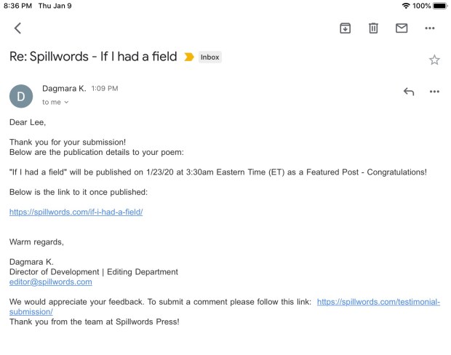Tap the Inbox label tag

pyautogui.click(x=209, y=57)
